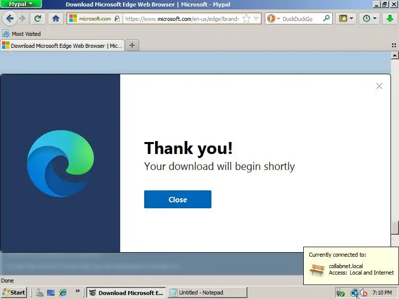Minimize the Mypal window
Screen dimensions: 399x299
tap(377, 4)
